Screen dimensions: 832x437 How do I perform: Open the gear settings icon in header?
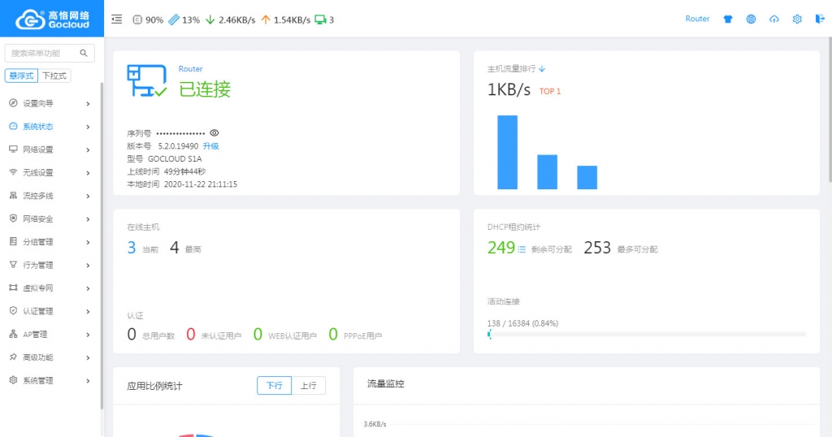[797, 19]
